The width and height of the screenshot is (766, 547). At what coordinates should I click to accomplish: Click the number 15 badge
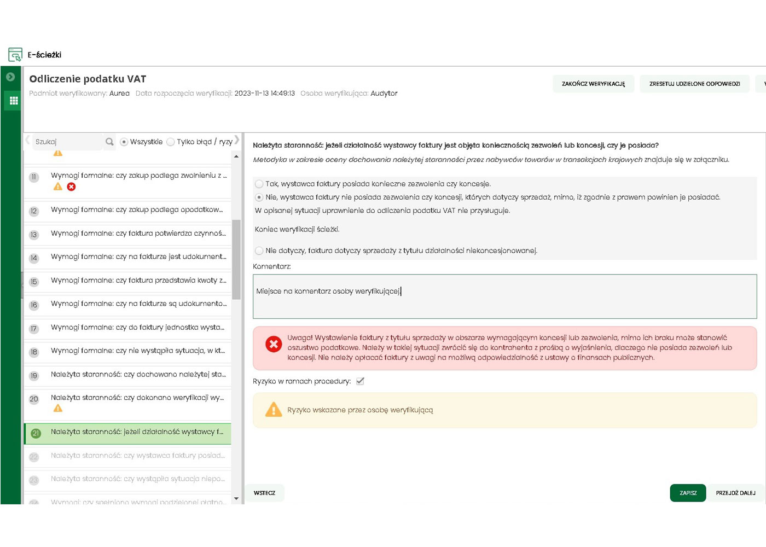[x=34, y=282]
